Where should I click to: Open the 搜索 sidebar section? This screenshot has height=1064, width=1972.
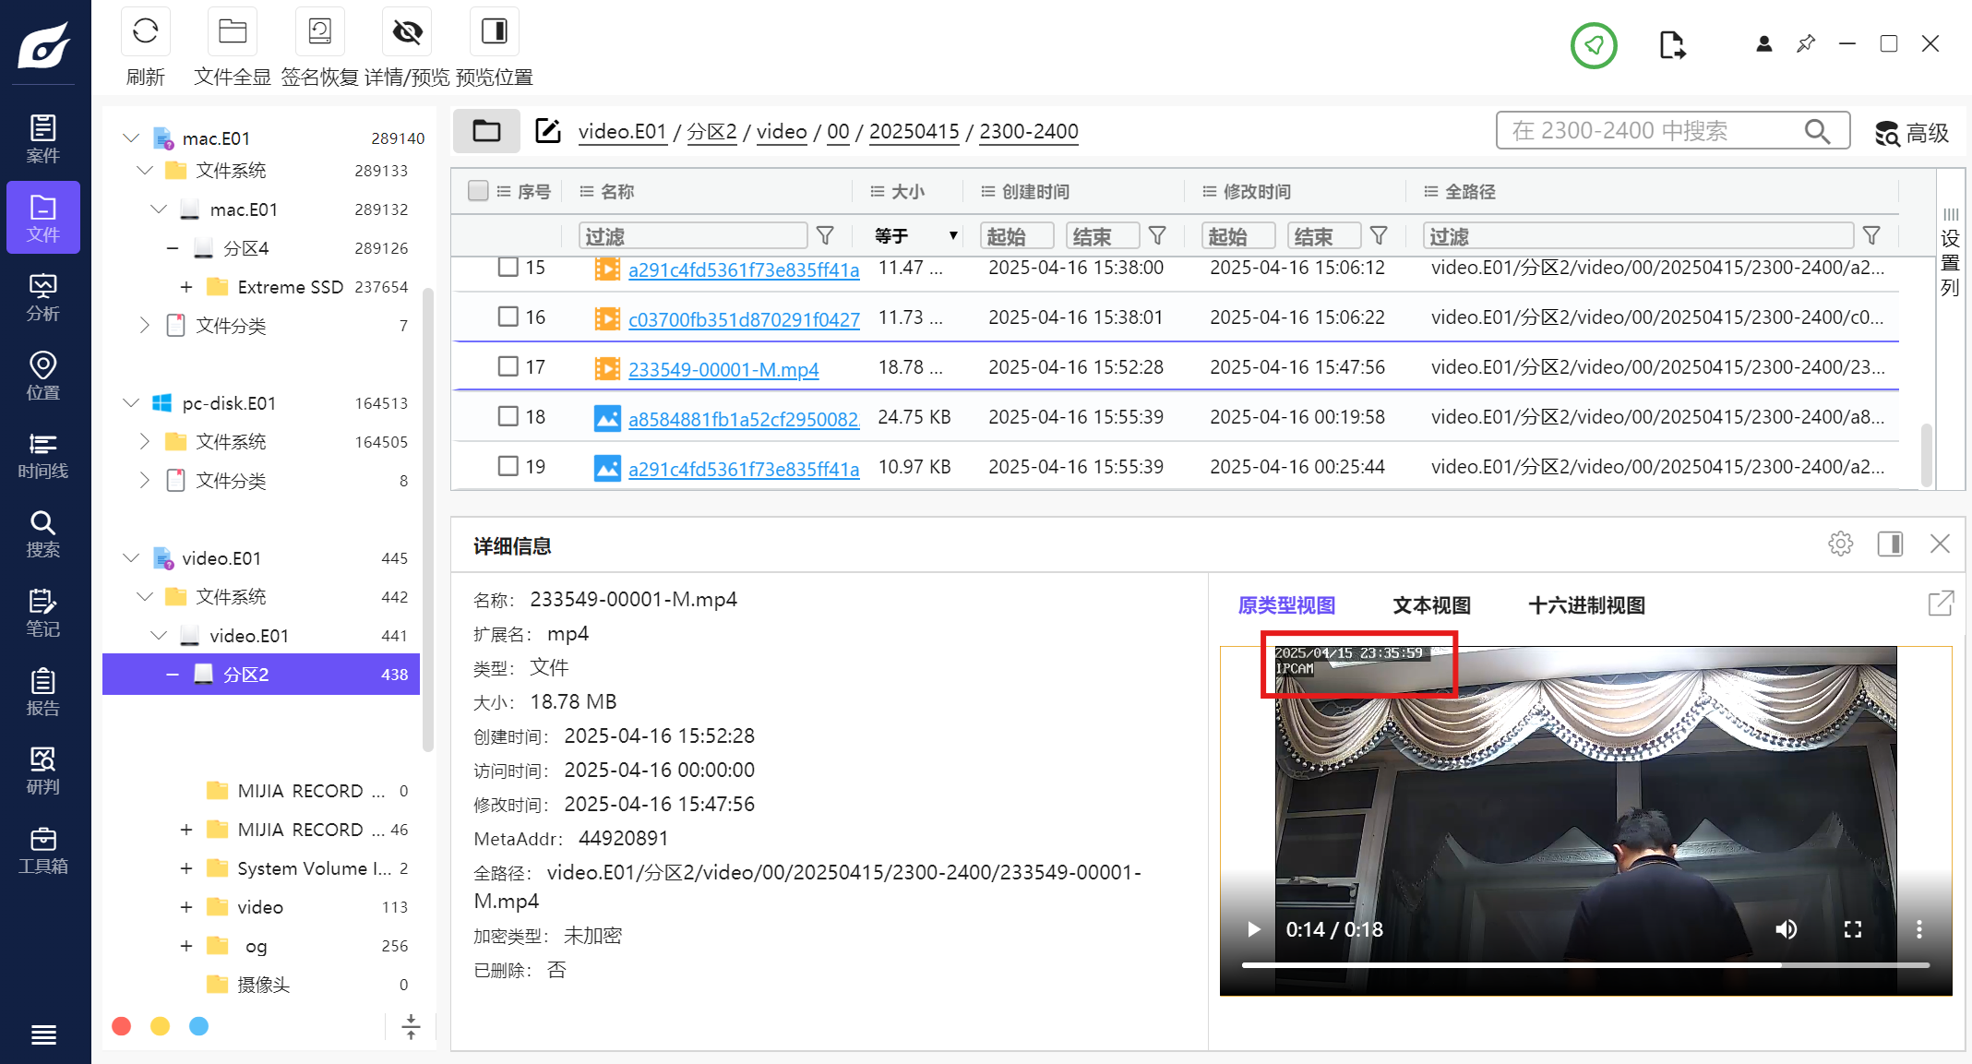[43, 533]
